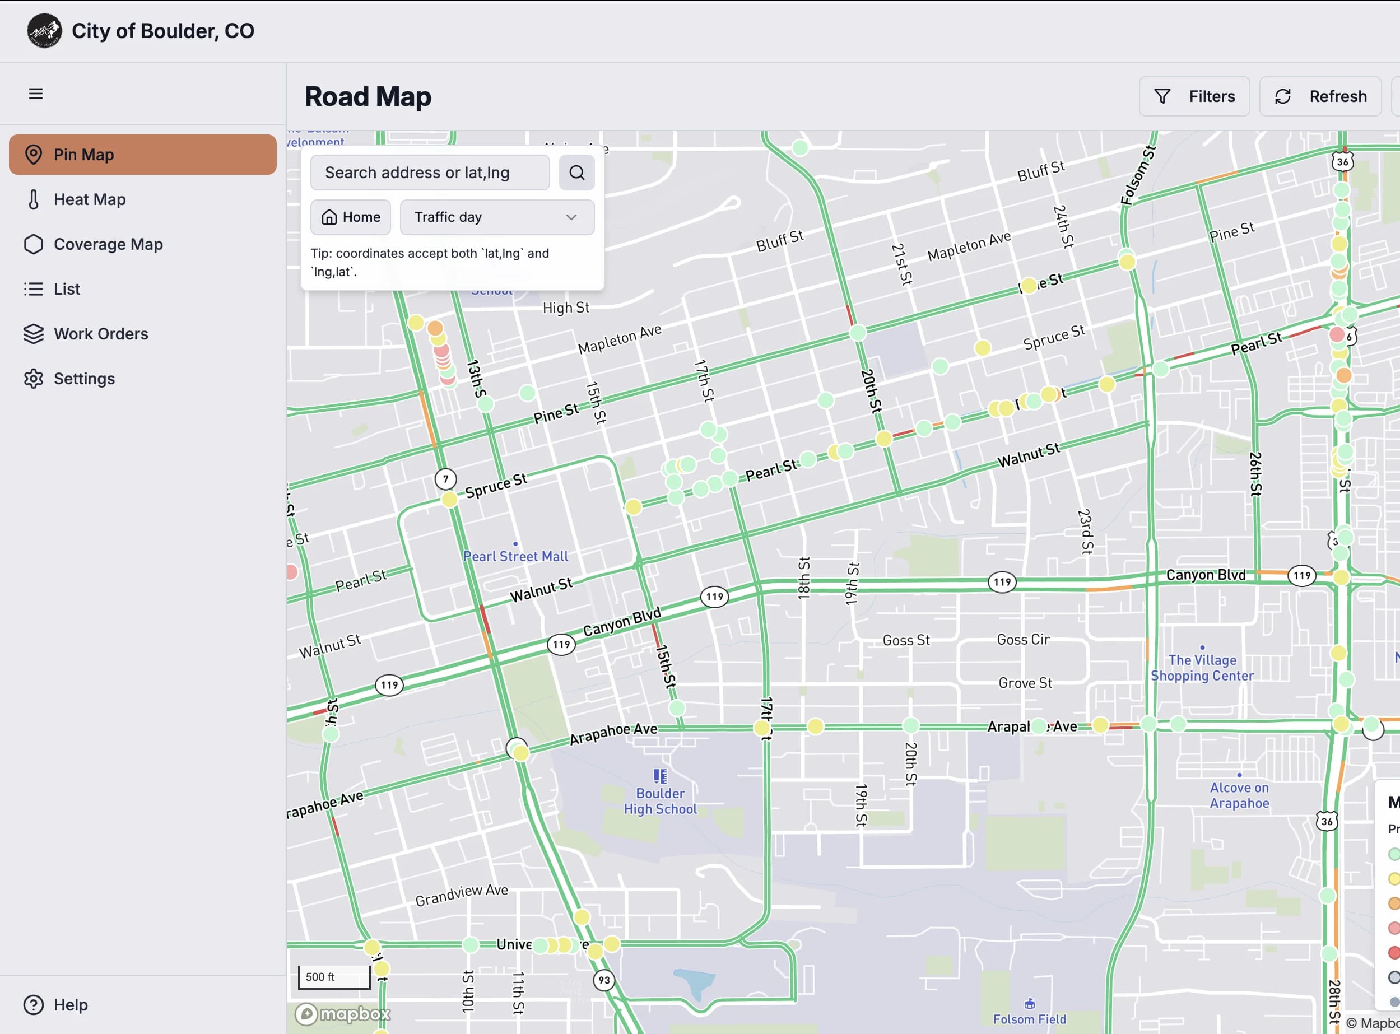Click the Mapbox logo link

pyautogui.click(x=342, y=1013)
